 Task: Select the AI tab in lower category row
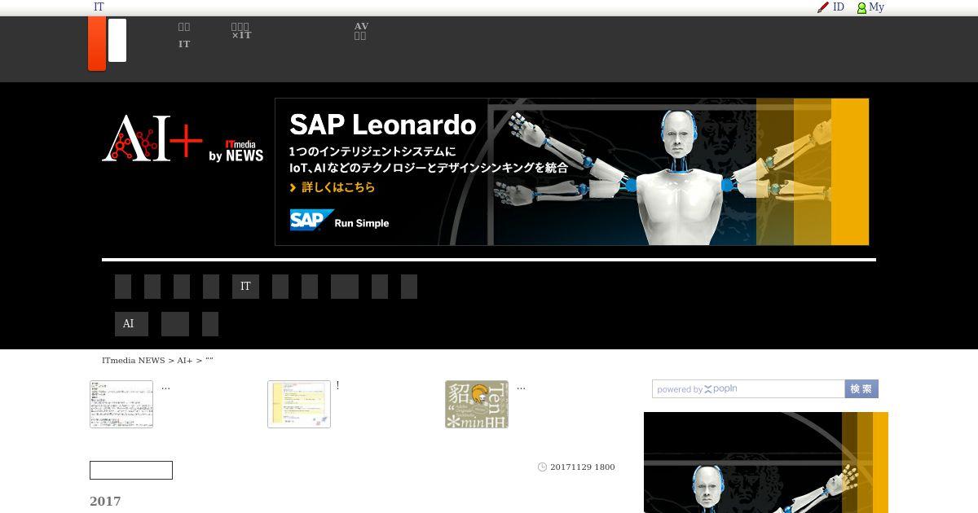(131, 324)
